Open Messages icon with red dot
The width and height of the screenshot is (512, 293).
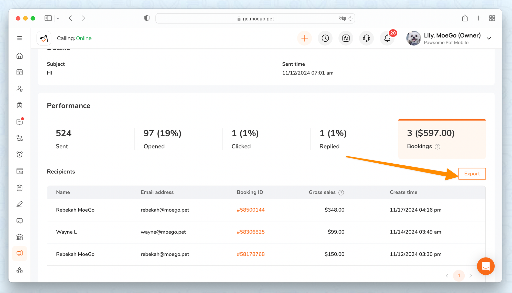coord(19,122)
